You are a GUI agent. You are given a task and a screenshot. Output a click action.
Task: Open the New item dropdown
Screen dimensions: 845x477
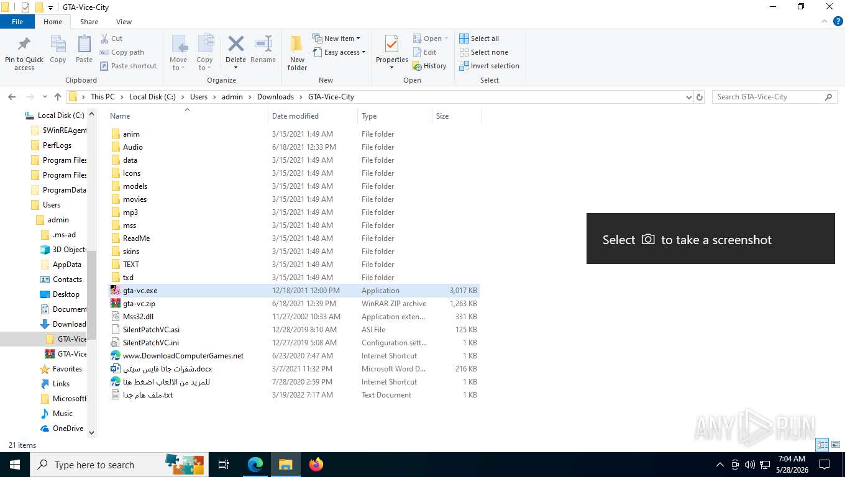(336, 39)
